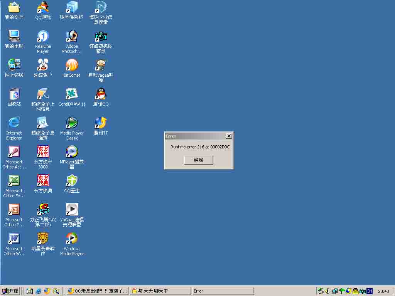The width and height of the screenshot is (395, 296).
Task: Open Tencent TT quick launch icon
Action: coord(47,291)
